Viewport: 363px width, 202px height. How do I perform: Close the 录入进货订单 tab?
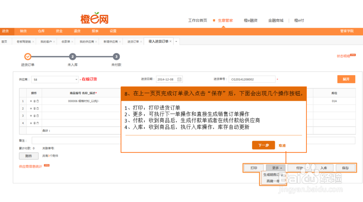coord(171,41)
